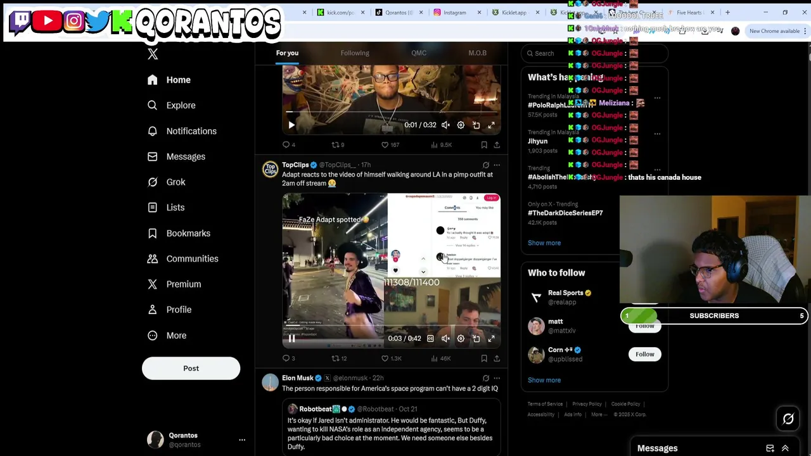This screenshot has width=811, height=456.
Task: Open settings gear on the top video
Action: click(x=461, y=125)
